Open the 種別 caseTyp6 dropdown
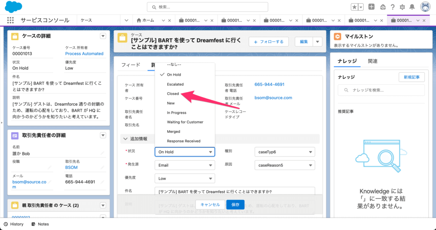The width and height of the screenshot is (436, 230). tap(285, 152)
